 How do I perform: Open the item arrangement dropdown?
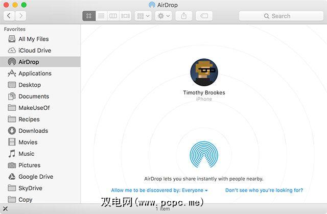(143, 16)
